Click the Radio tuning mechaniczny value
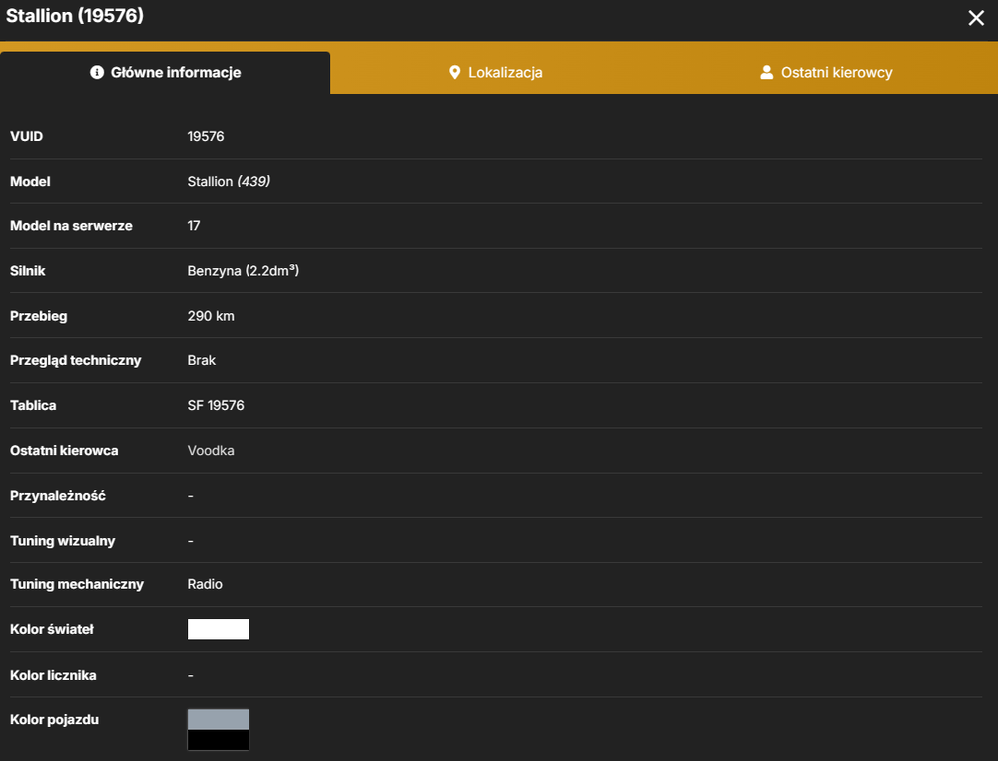Image resolution: width=998 pixels, height=761 pixels. click(205, 584)
